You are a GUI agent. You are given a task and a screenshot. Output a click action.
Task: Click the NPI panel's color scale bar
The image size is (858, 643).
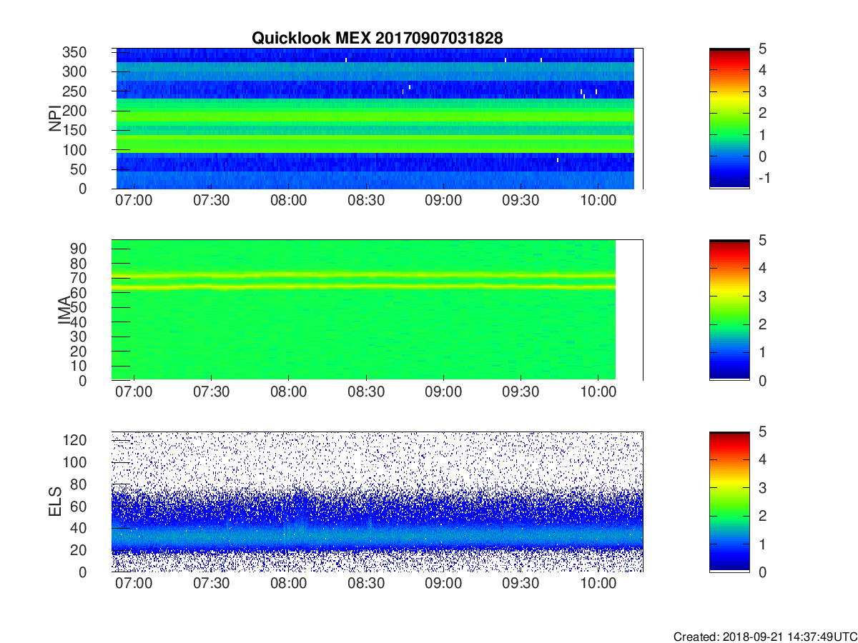pyautogui.click(x=729, y=119)
